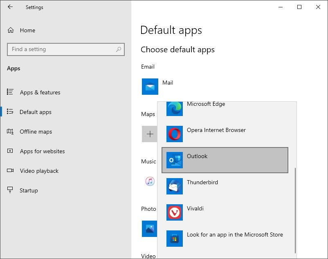The height and width of the screenshot is (259, 328).
Task: Select Microsoft Edge from app list
Action: click(x=225, y=109)
